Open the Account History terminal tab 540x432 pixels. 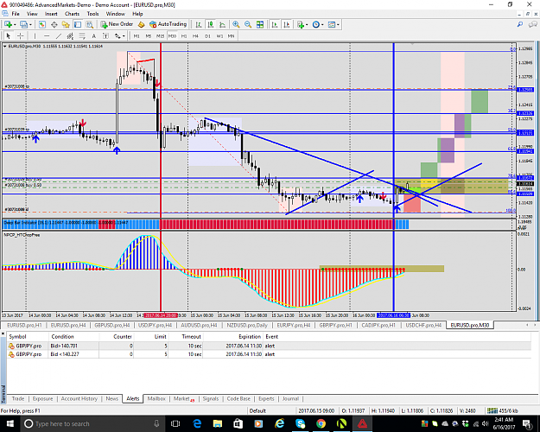click(x=79, y=398)
